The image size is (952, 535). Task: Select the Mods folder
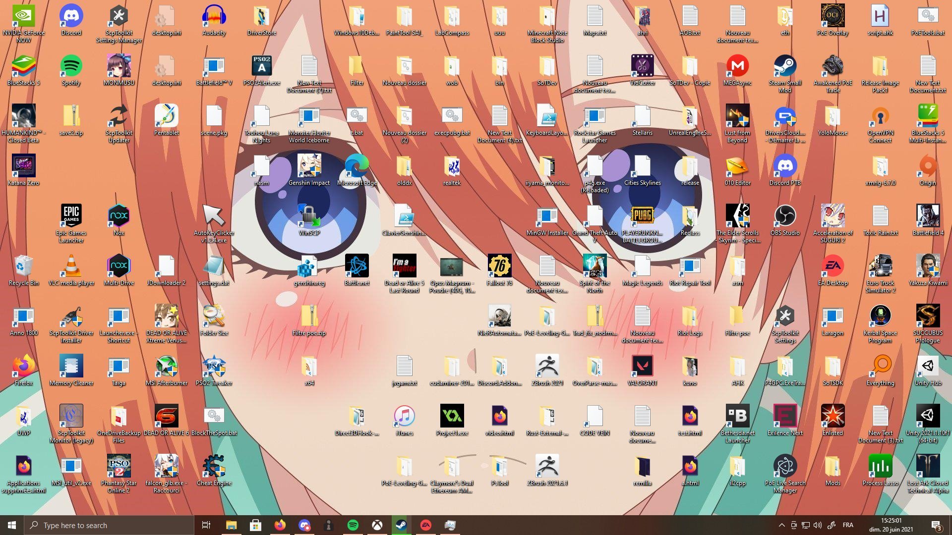tap(833, 471)
